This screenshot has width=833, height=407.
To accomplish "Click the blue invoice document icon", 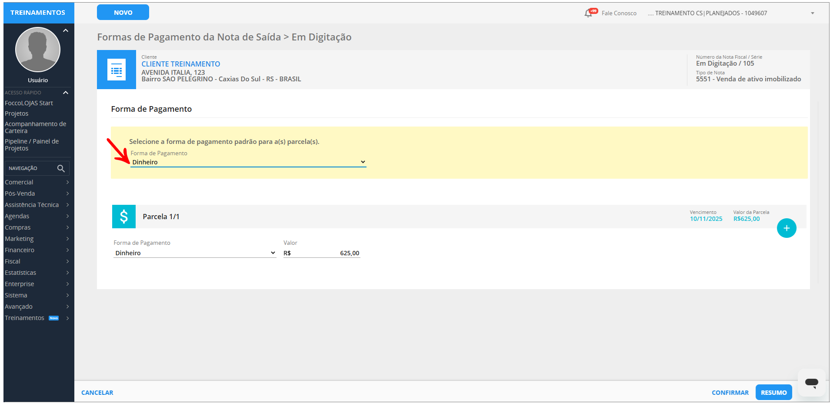I will (x=117, y=70).
